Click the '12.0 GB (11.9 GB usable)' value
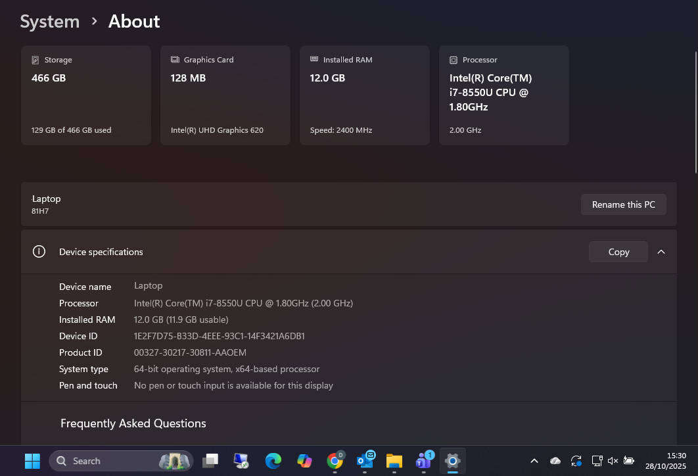Viewport: 698px width, 476px height. tap(181, 320)
